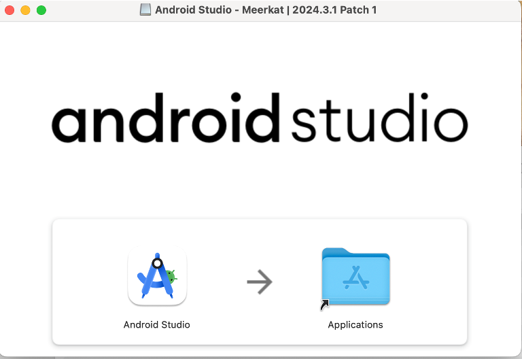This screenshot has height=359, width=522.
Task: Click the 'Applications' folder label
Action: [x=355, y=325]
